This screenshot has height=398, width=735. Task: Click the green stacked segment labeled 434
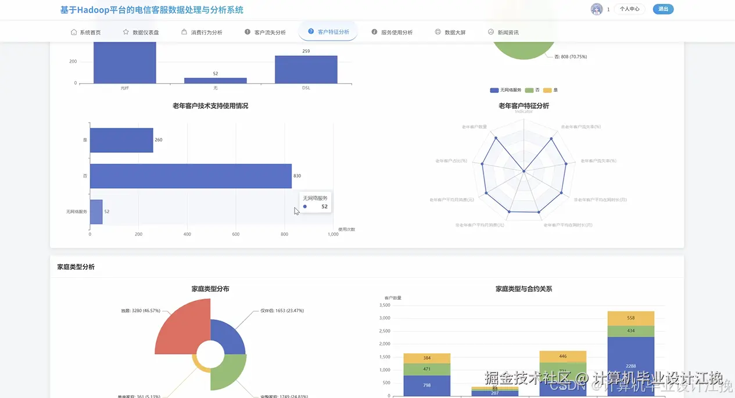click(x=631, y=331)
